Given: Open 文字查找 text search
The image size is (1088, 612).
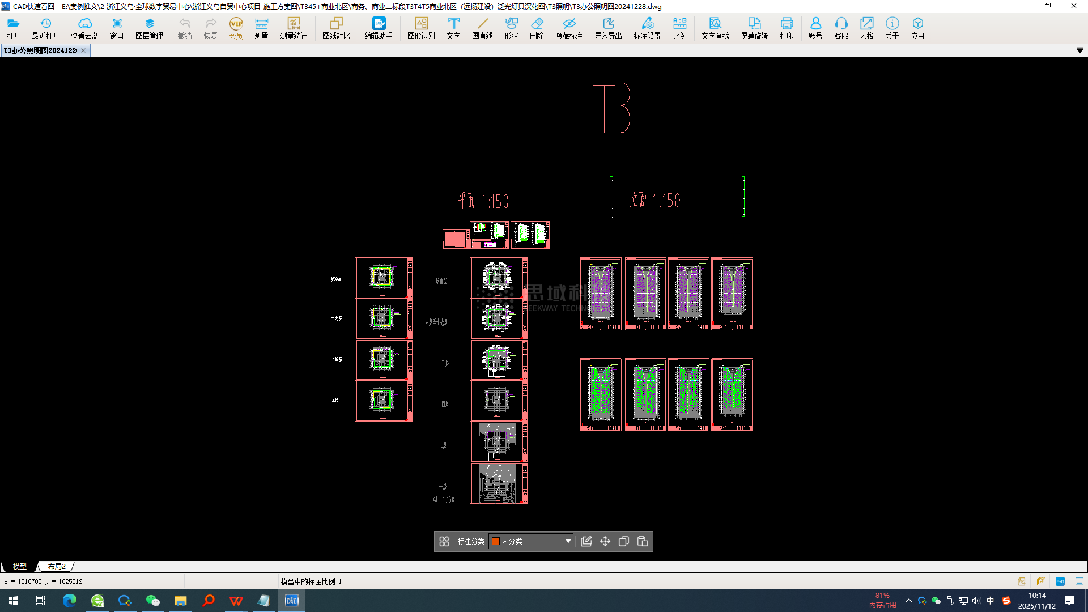Looking at the screenshot, I should coord(715,28).
